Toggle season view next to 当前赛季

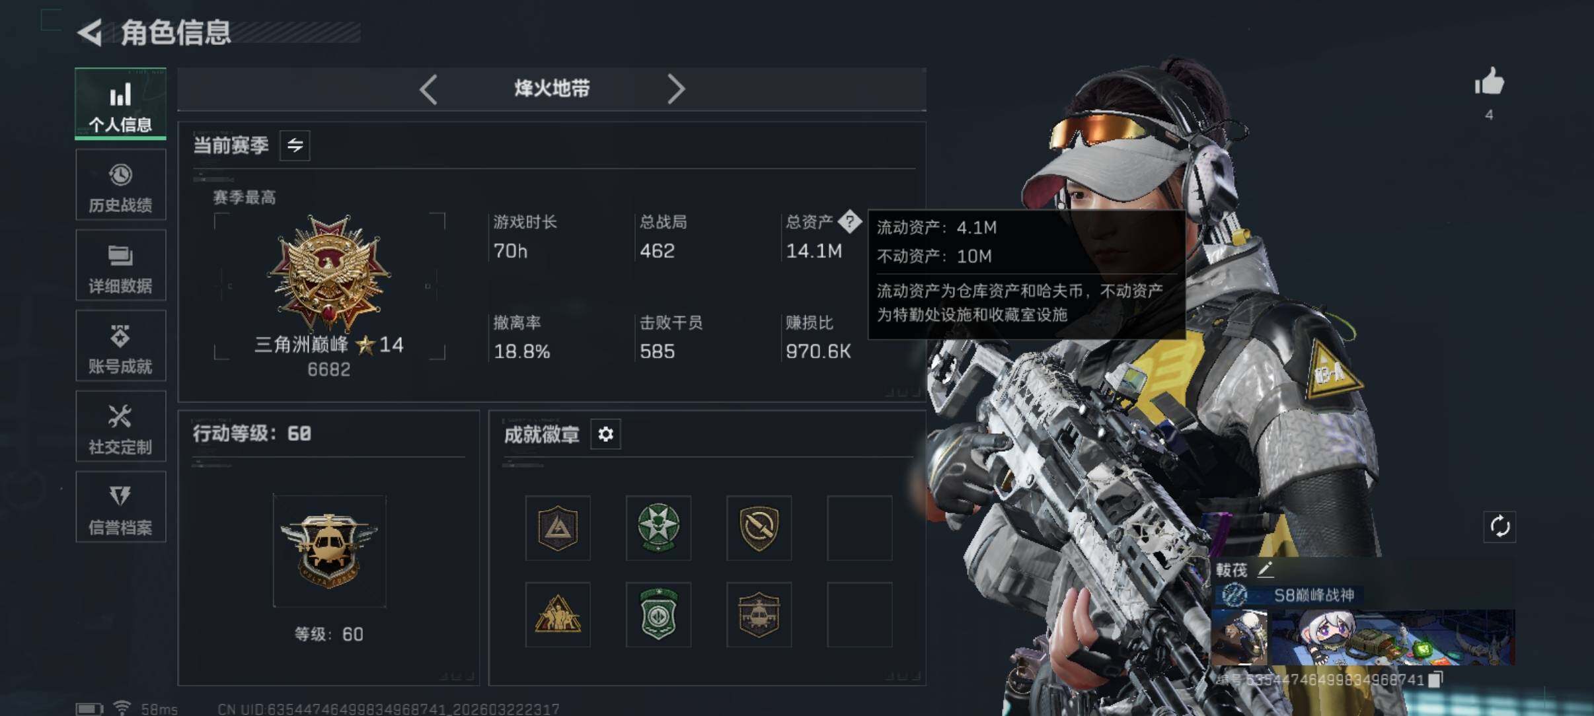pyautogui.click(x=295, y=145)
